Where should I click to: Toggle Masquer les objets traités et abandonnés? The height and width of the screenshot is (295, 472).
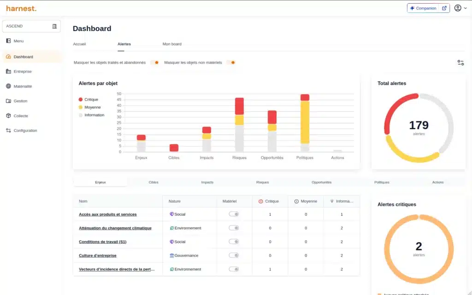(x=155, y=62)
